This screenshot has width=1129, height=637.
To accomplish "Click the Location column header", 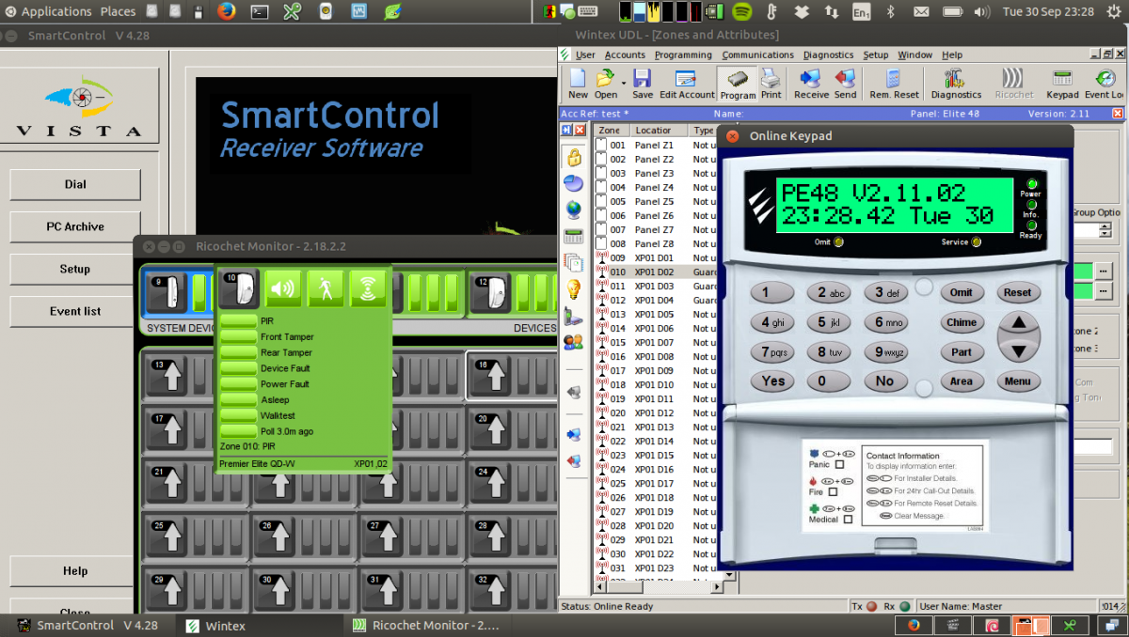I will click(659, 131).
